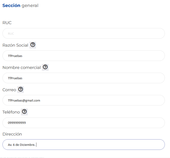Show the Correo help tooltip icon

point(21,90)
